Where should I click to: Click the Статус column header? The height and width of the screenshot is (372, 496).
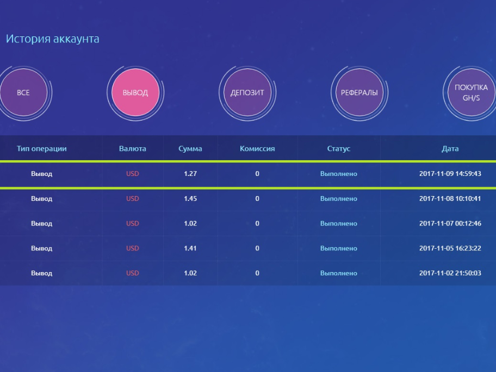click(x=339, y=148)
